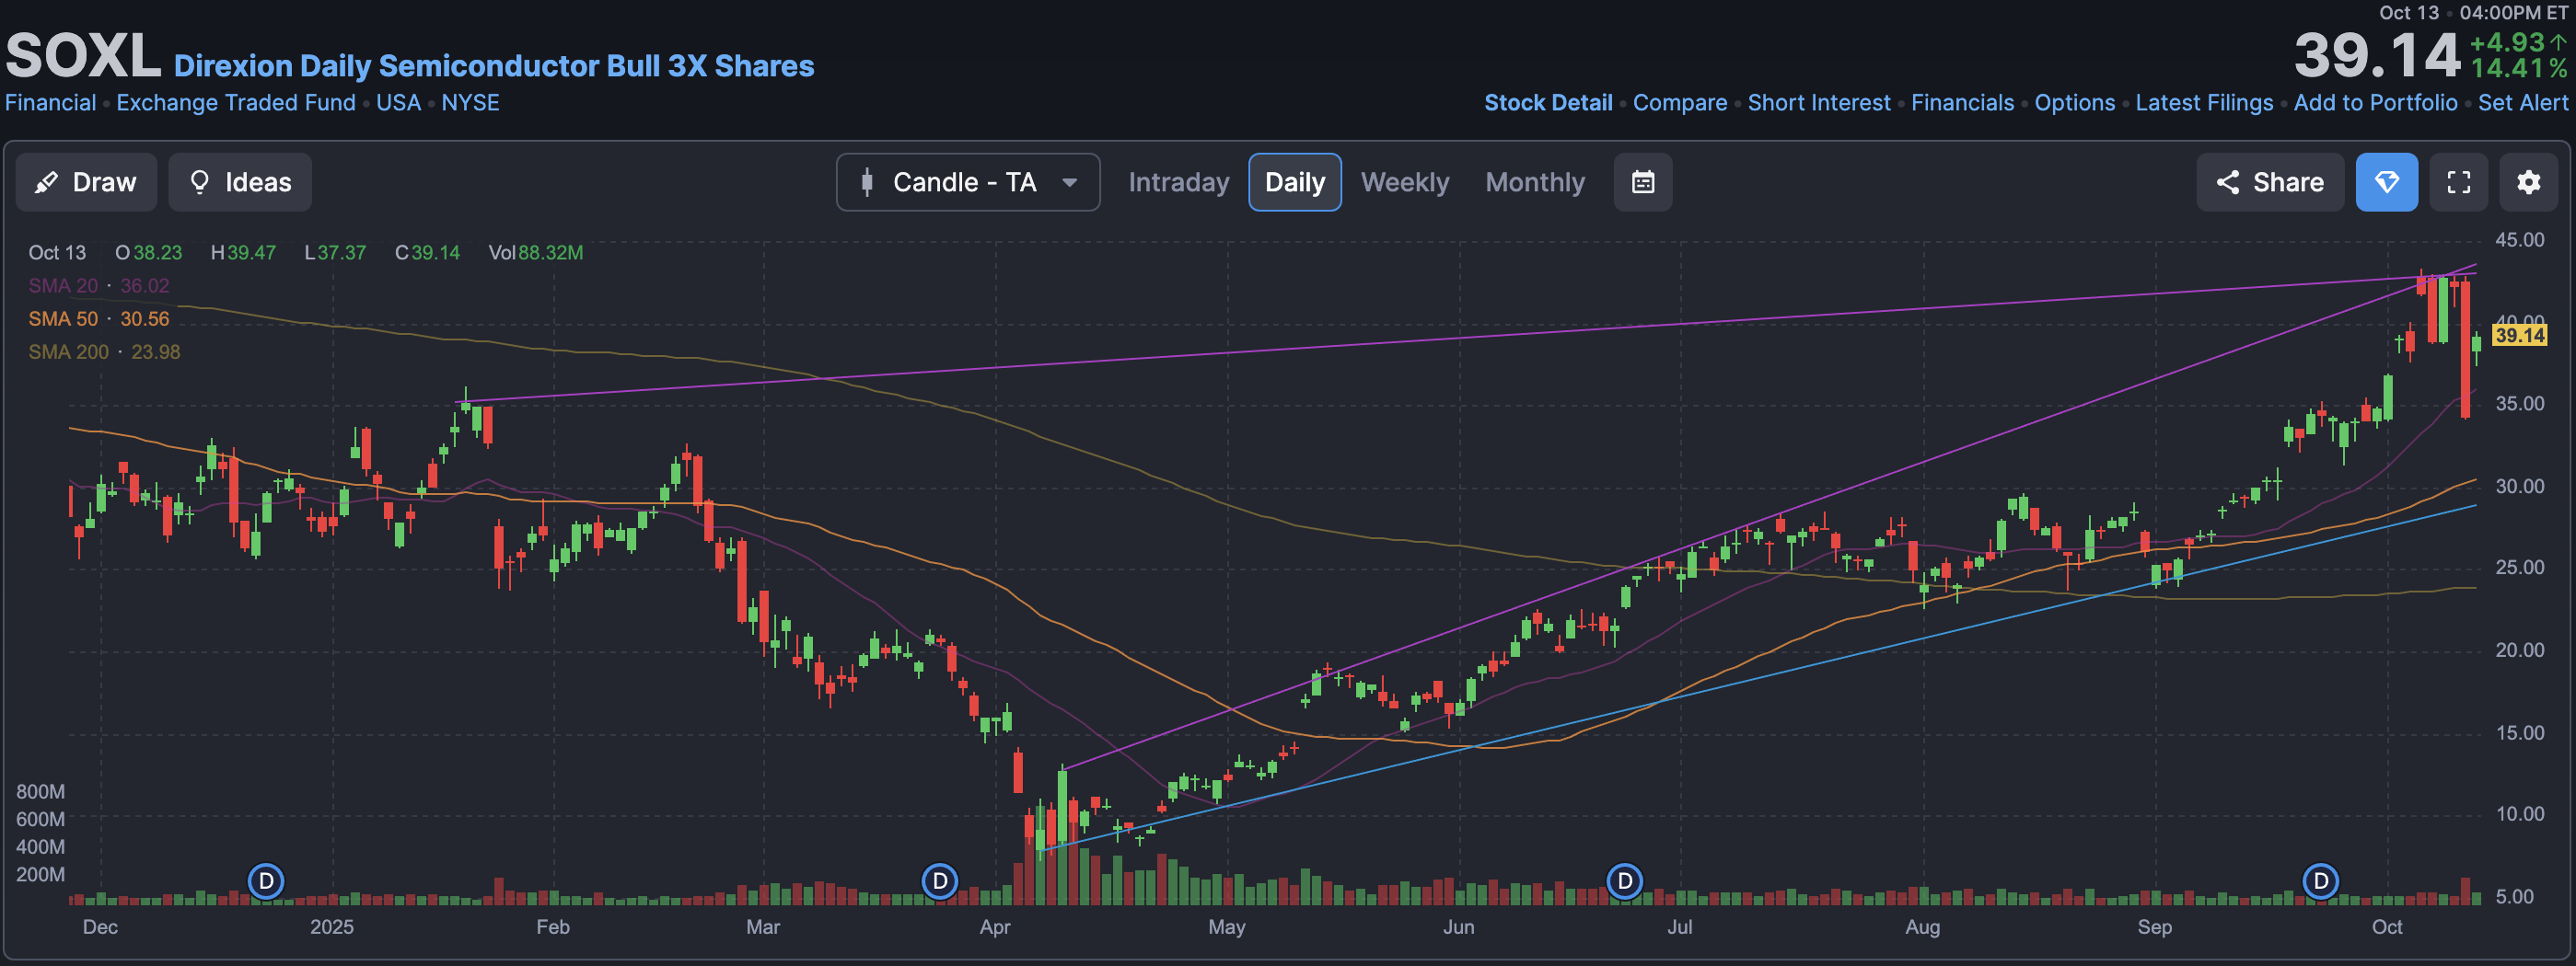This screenshot has height=966, width=2576.
Task: Open the Draw tool
Action: (x=86, y=182)
